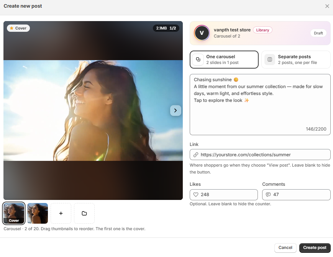Open library with the folder tile

point(84,213)
